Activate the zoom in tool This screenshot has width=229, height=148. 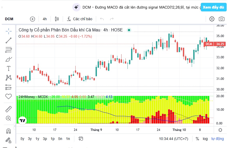pyautogui.click(x=8, y=118)
